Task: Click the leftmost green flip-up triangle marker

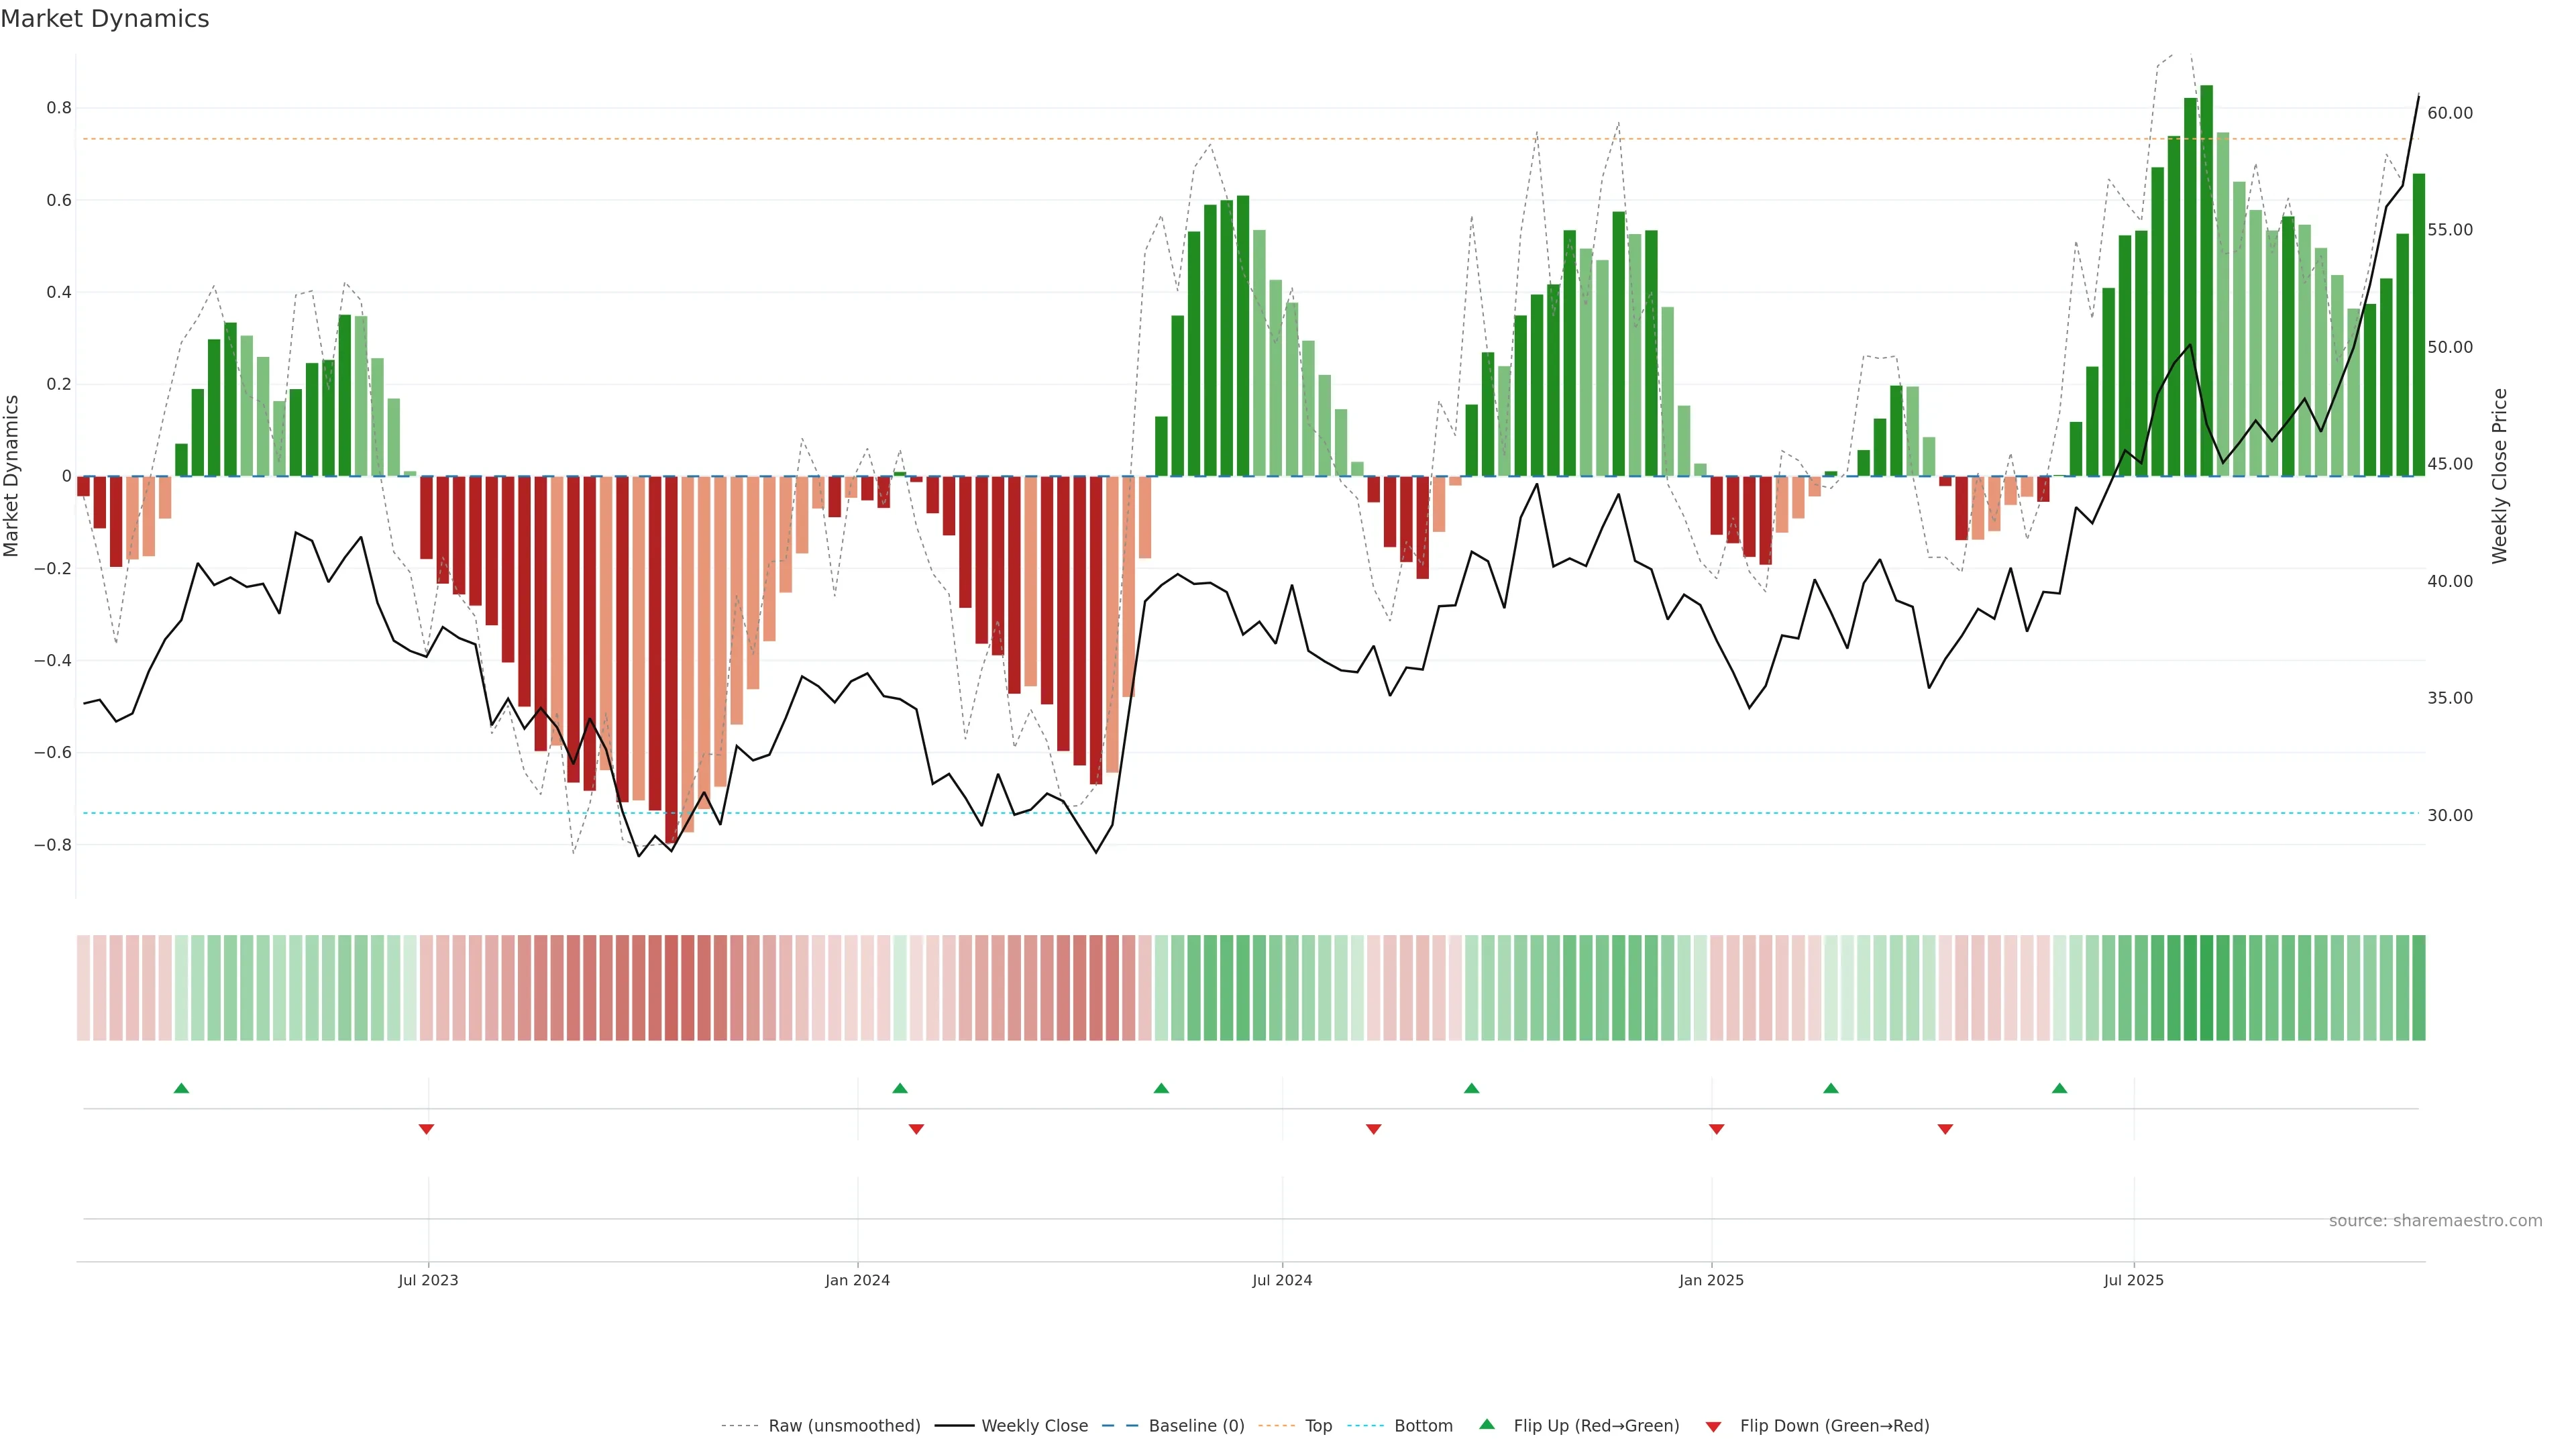Action: 181,1088
